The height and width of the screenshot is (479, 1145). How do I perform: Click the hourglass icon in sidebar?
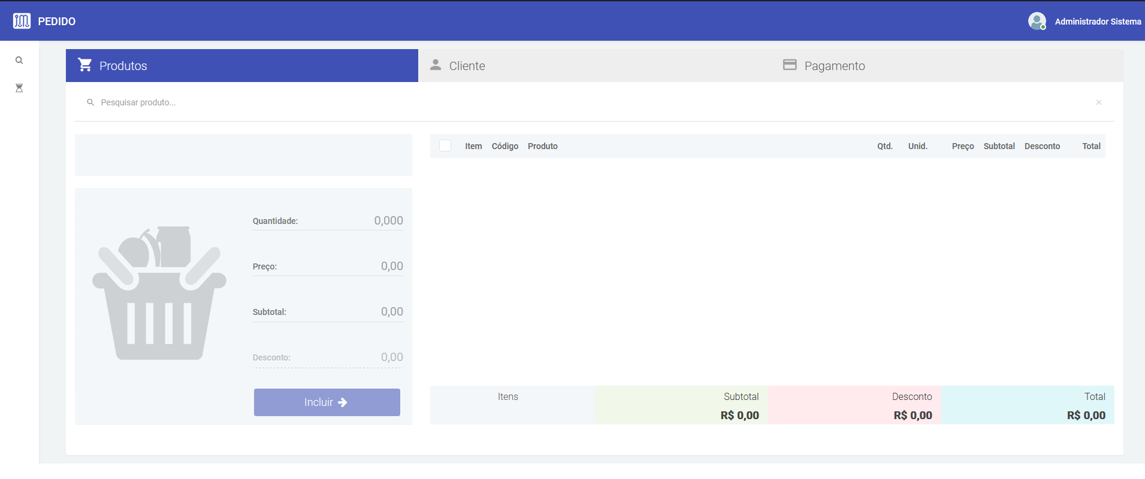19,88
